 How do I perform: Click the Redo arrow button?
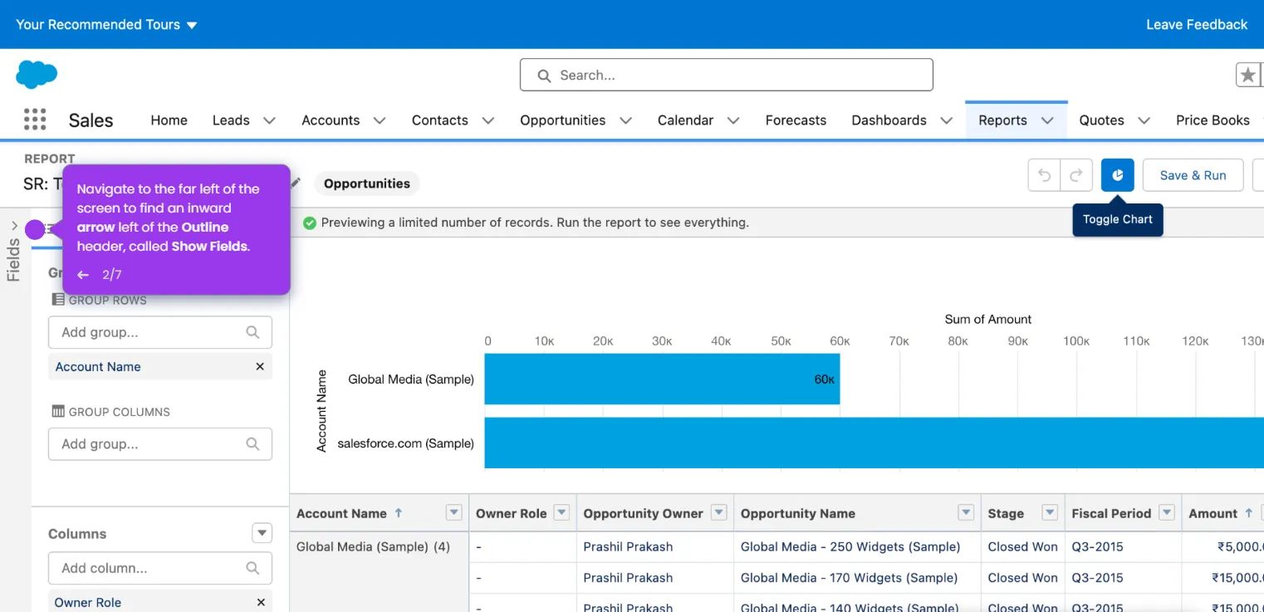click(x=1075, y=175)
